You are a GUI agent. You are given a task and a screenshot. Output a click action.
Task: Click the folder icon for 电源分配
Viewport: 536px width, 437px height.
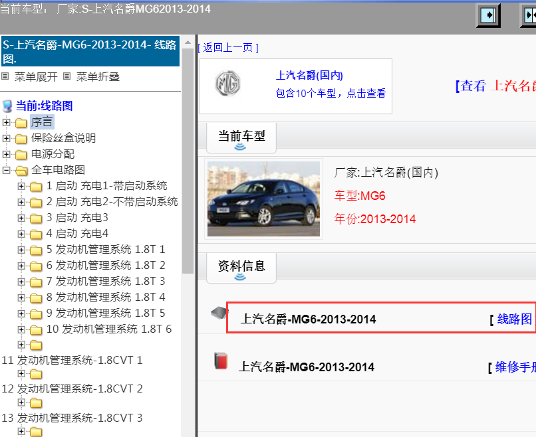point(21,154)
